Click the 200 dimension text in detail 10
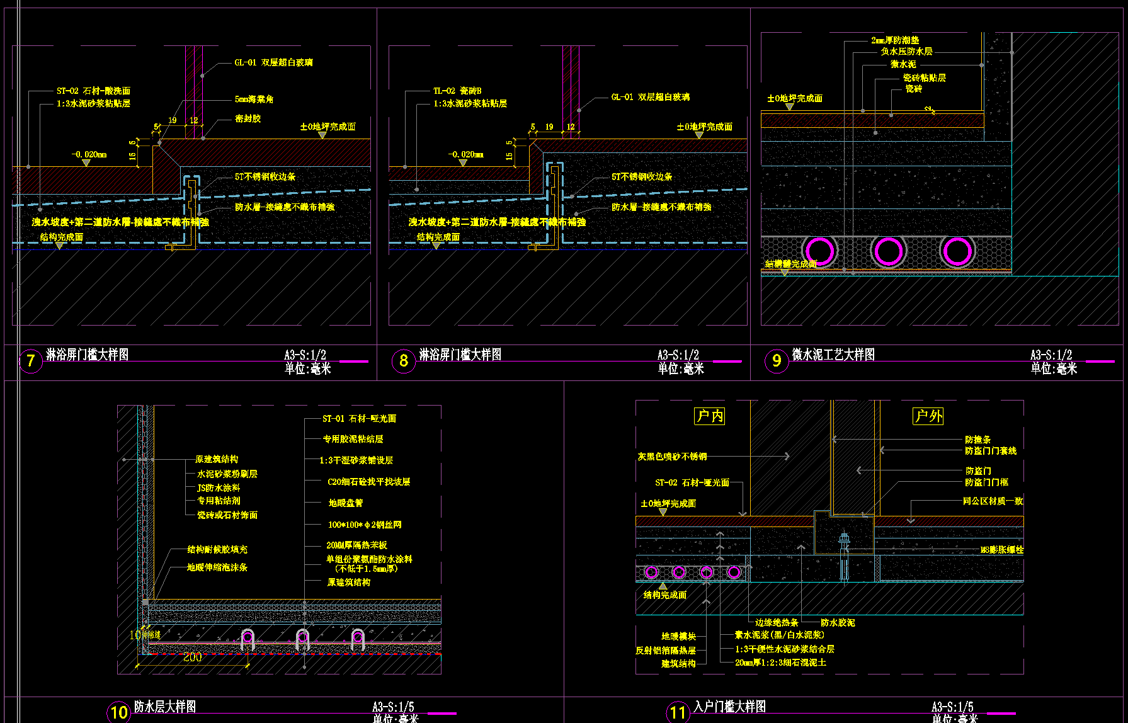The image size is (1128, 723). coord(192,657)
